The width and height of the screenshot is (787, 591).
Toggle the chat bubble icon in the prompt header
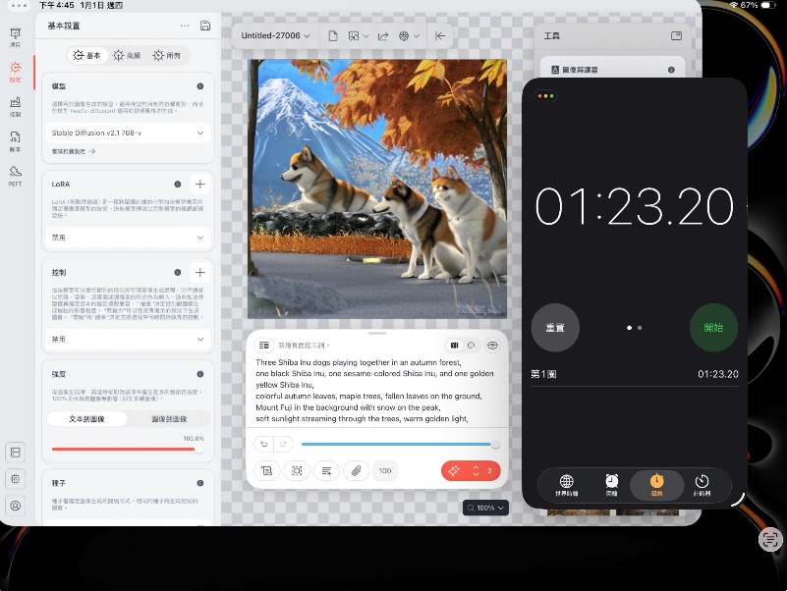[471, 345]
